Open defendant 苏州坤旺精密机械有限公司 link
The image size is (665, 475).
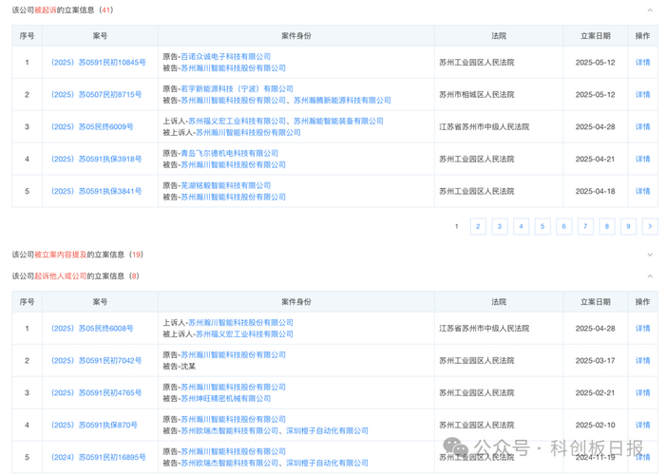click(226, 399)
